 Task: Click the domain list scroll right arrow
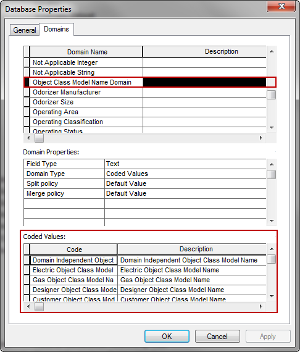coord(261,138)
